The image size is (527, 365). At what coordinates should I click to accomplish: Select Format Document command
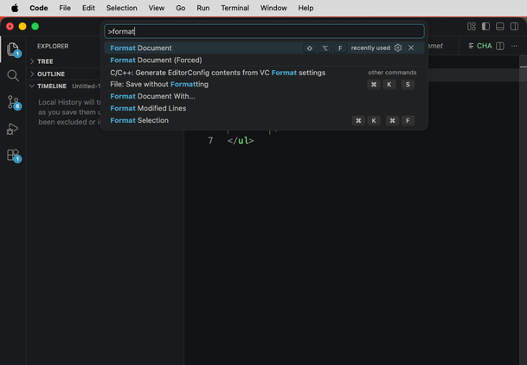[x=264, y=48]
